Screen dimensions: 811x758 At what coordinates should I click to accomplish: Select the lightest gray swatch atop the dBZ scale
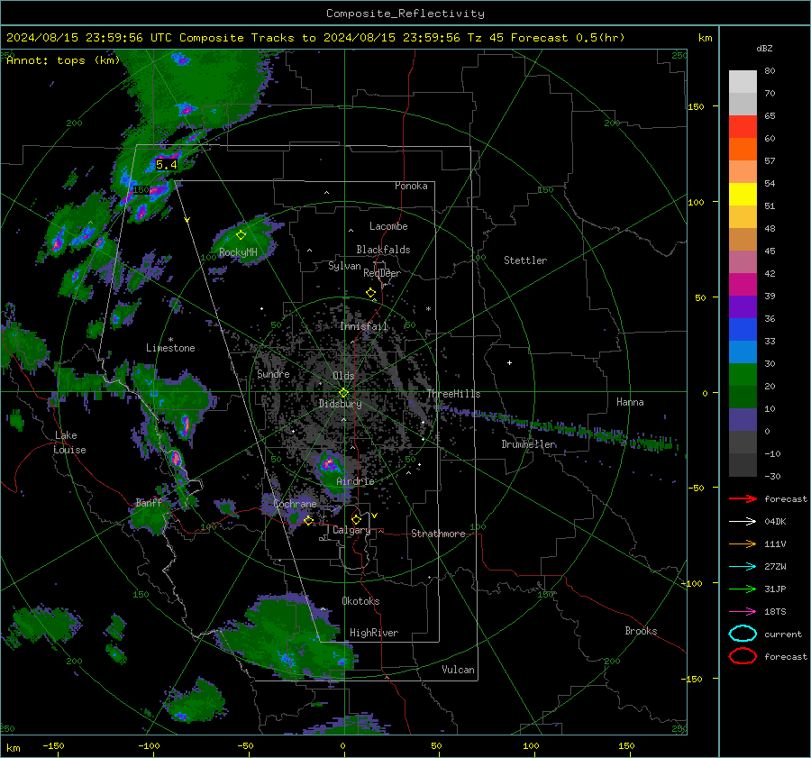tap(743, 82)
